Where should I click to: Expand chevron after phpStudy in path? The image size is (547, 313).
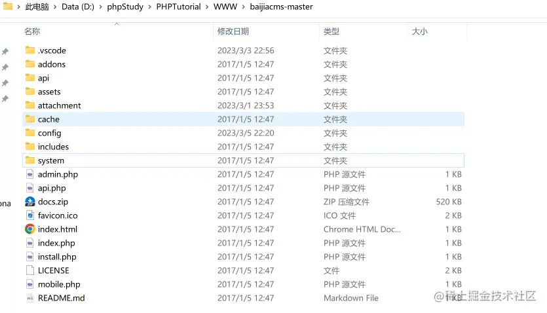[149, 7]
